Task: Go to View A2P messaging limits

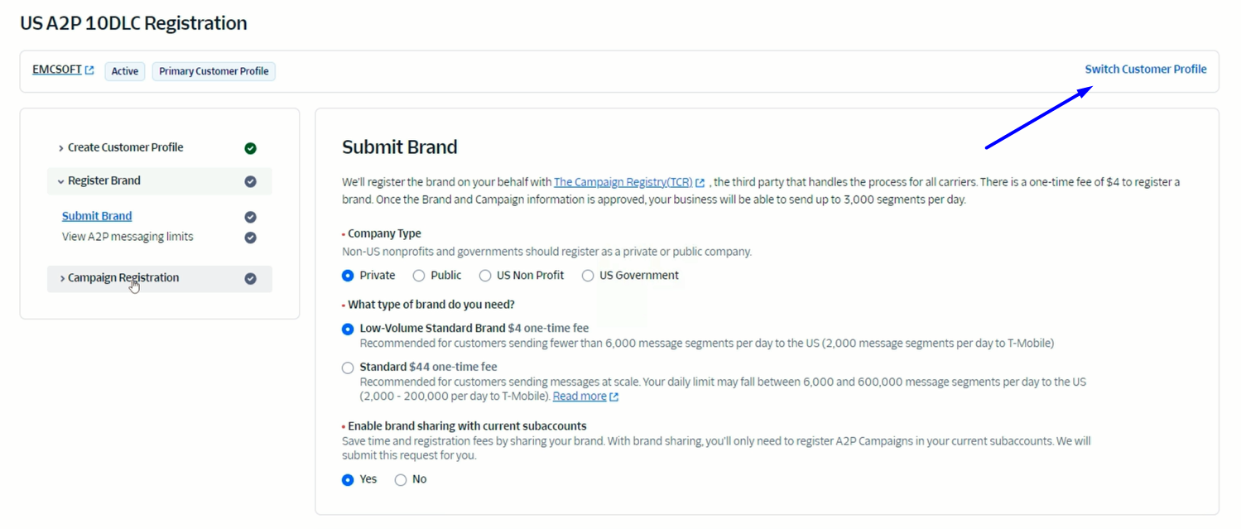Action: click(127, 237)
